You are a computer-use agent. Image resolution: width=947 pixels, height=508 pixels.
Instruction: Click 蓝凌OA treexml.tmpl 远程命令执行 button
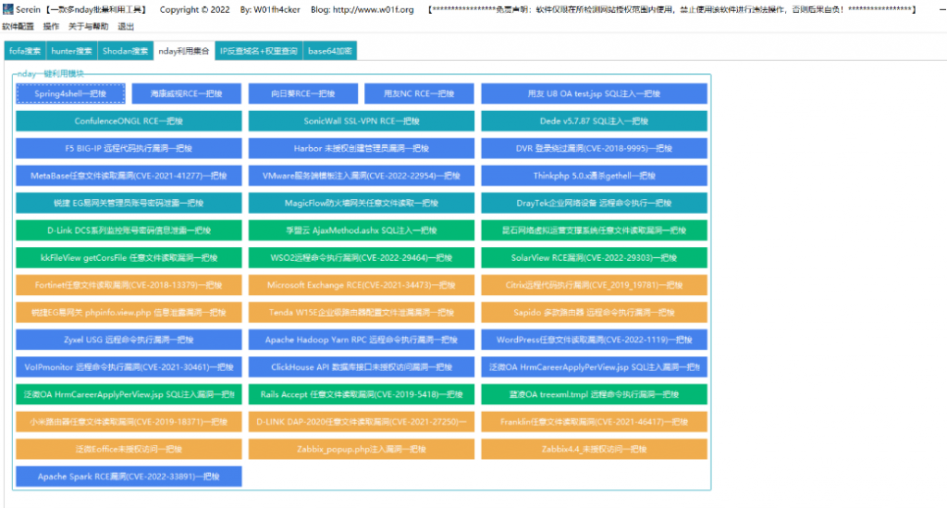click(x=594, y=394)
